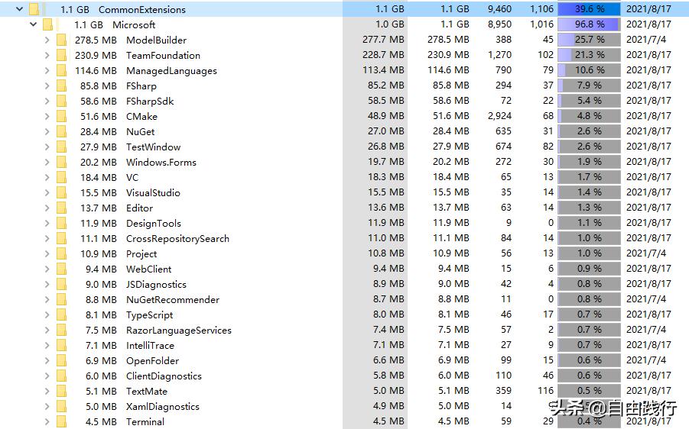Expand the ManagedLanguages folder
689x429 pixels.
tap(47, 71)
